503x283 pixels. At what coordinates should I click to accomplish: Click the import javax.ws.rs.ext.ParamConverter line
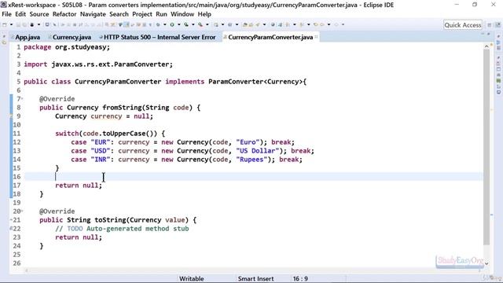[98, 64]
